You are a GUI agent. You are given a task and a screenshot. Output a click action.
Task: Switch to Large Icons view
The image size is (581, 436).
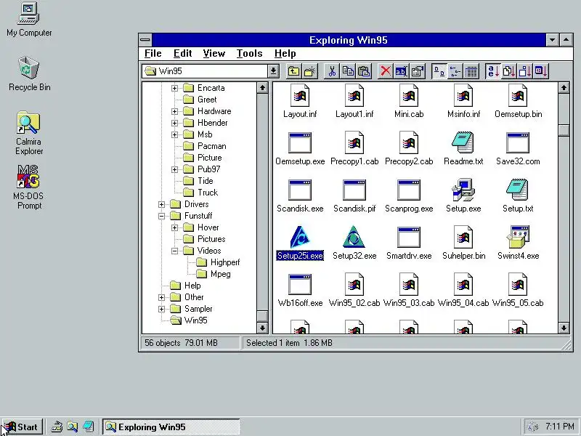(439, 71)
